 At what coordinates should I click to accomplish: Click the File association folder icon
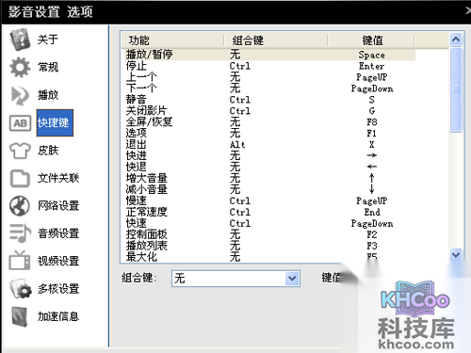point(20,178)
